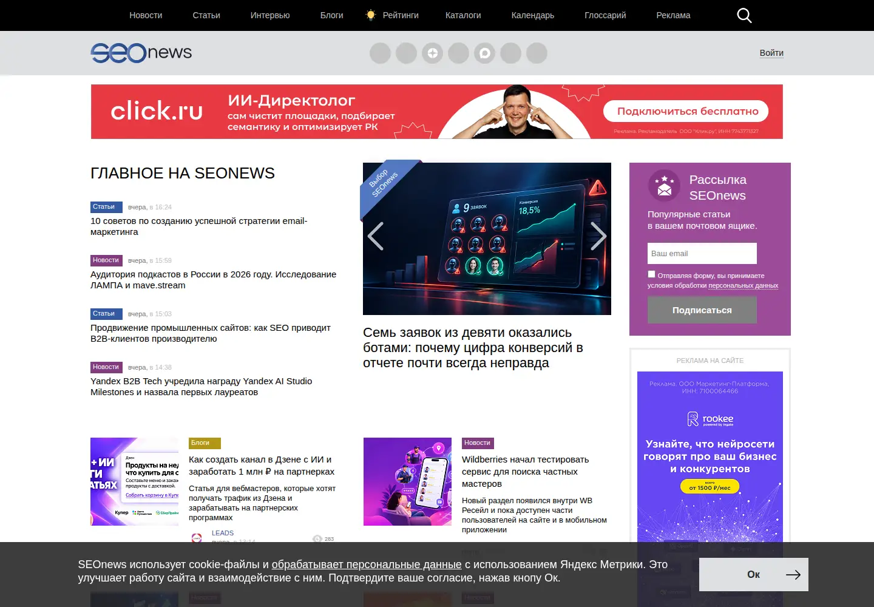Image resolution: width=874 pixels, height=607 pixels.
Task: Click the Войти login link
Action: coord(771,53)
